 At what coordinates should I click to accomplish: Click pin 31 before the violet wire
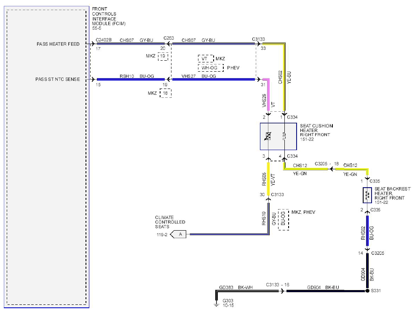263,85
